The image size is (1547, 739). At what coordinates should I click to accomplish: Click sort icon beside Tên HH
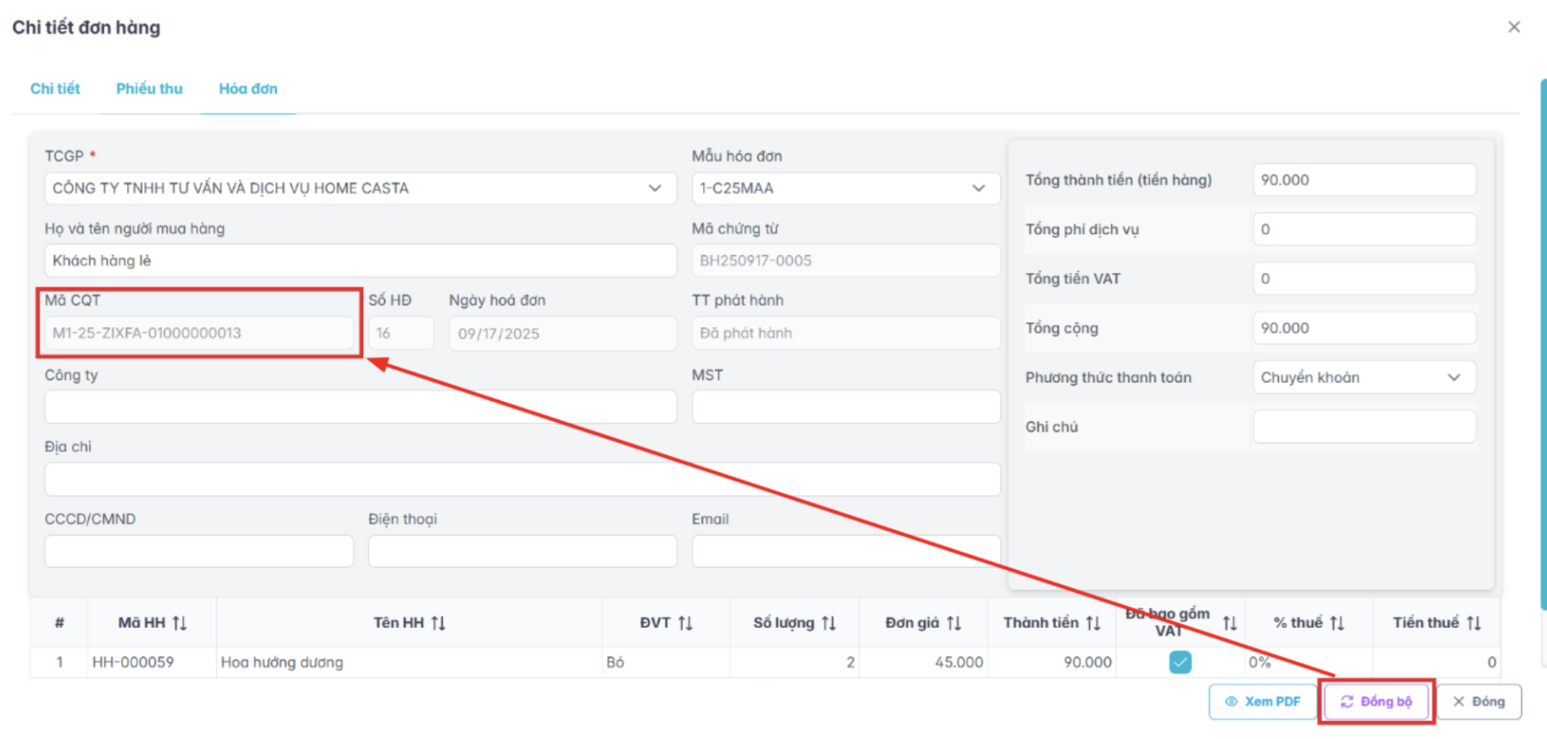tap(438, 623)
